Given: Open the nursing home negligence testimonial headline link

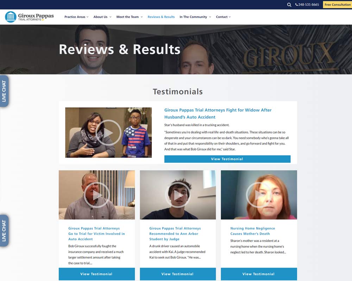Looking at the screenshot, I should coord(253,231).
